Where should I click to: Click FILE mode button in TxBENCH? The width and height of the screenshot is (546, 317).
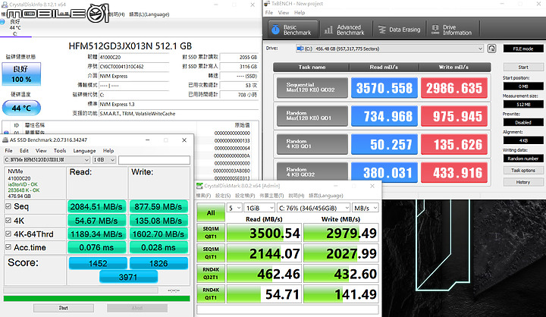(x=523, y=49)
